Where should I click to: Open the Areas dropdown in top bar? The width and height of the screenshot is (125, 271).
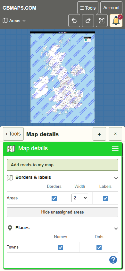coord(14,21)
